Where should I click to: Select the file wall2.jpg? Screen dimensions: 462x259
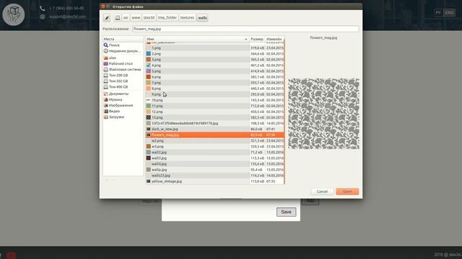pyautogui.click(x=214, y=153)
